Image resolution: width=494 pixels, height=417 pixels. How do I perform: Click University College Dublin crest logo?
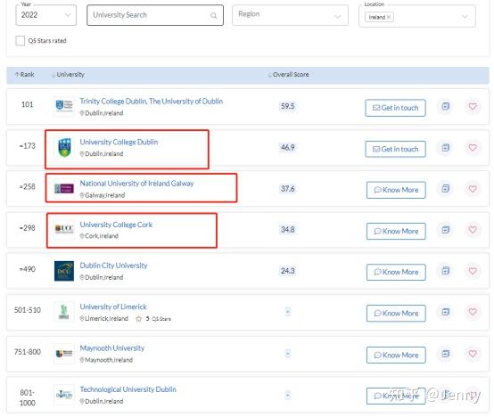[64, 147]
